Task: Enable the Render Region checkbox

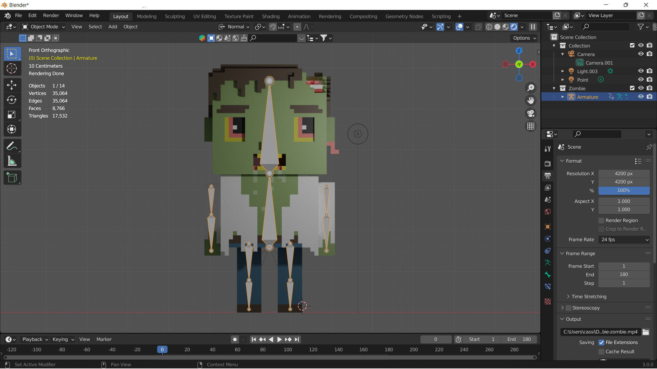Action: tap(601, 220)
